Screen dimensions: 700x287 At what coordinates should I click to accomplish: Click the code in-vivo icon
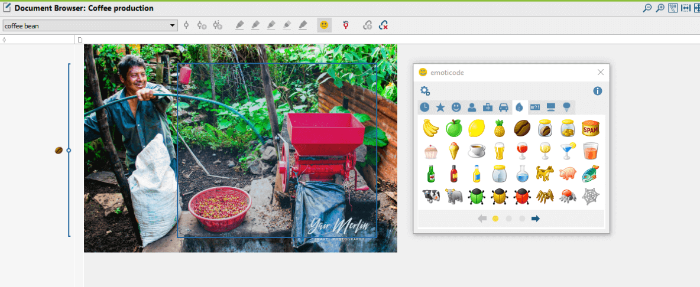point(218,25)
